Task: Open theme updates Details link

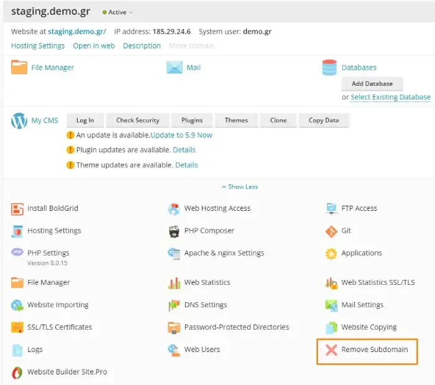Action: click(186, 165)
